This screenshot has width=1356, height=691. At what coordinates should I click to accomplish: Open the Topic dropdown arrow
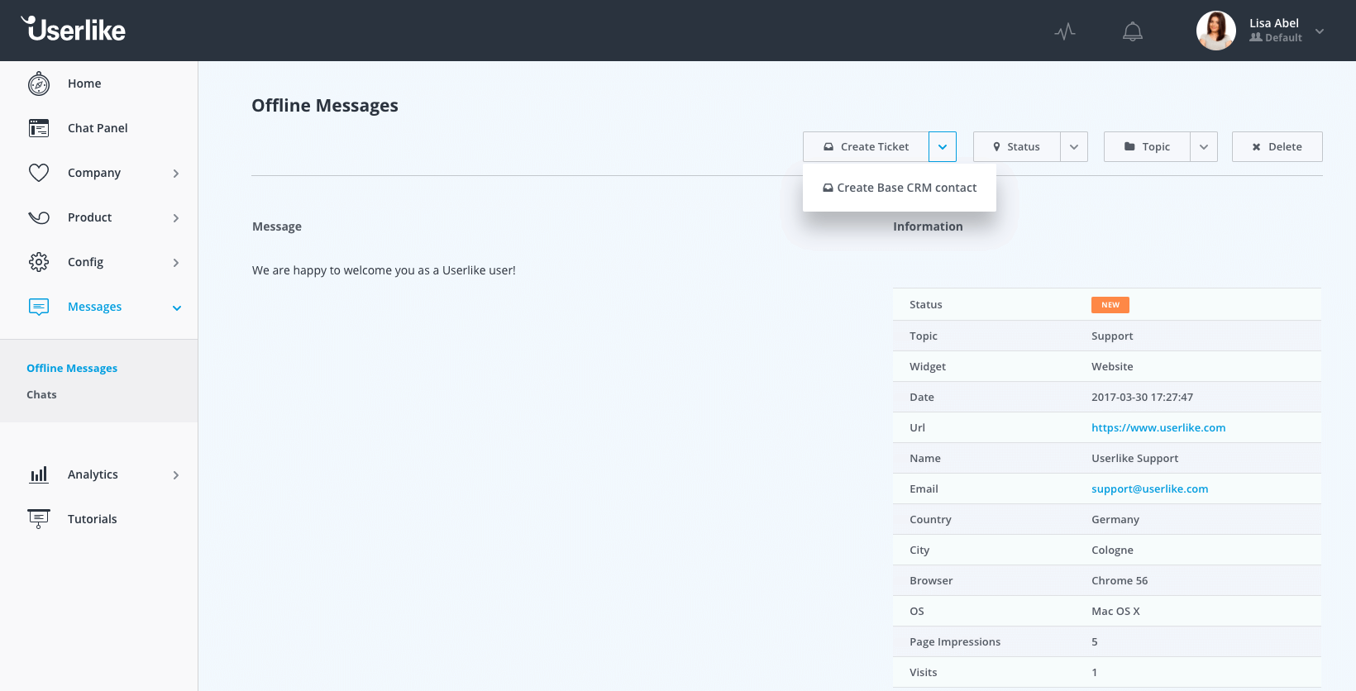click(1204, 146)
